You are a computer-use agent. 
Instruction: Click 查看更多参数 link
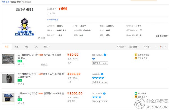pos(162,36)
